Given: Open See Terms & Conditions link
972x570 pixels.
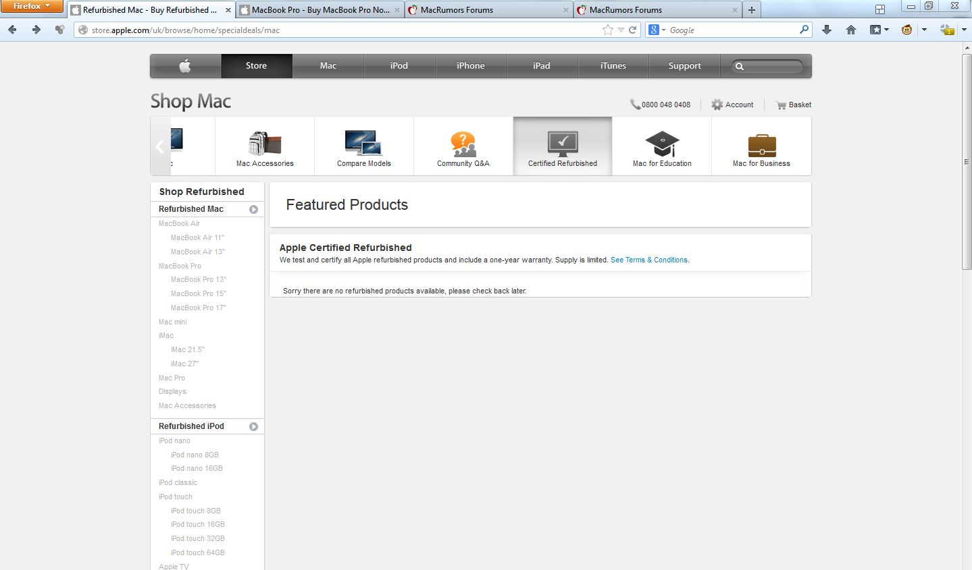Looking at the screenshot, I should coord(649,260).
